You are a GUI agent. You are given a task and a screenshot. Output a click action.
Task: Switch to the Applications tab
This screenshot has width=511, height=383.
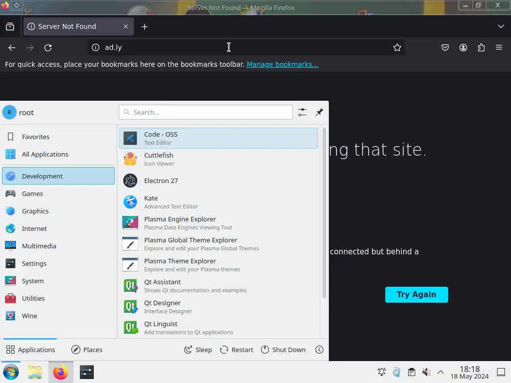click(30, 350)
